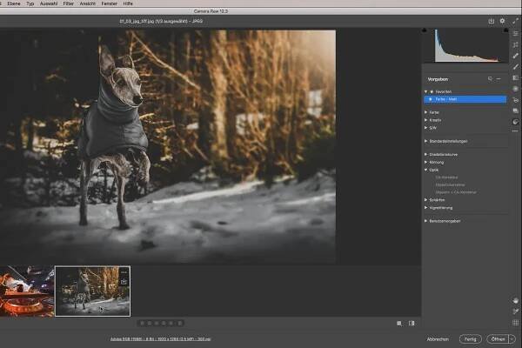Collapse the Favoriten preset group
Viewport: 522px width, 348px height.
click(426, 91)
